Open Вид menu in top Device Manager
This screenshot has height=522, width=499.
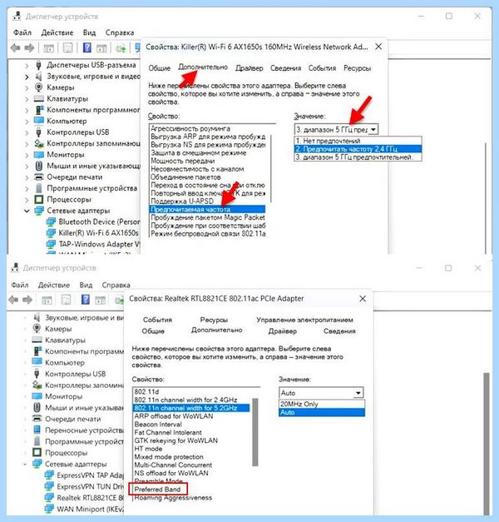tap(89, 32)
